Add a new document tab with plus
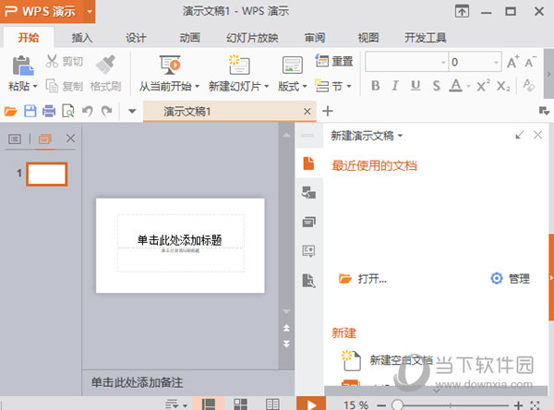554x410 pixels. pos(328,111)
